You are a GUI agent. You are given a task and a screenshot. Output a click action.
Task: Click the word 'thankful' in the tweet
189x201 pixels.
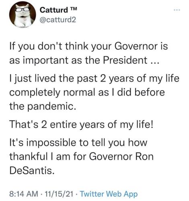click(29, 157)
